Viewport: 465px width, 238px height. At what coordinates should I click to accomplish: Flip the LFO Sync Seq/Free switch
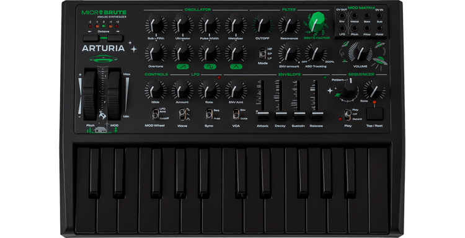(209, 114)
